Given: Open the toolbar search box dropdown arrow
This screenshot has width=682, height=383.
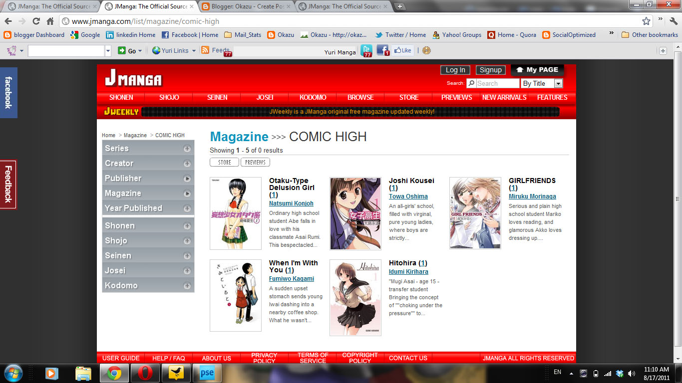Looking at the screenshot, I should (108, 50).
